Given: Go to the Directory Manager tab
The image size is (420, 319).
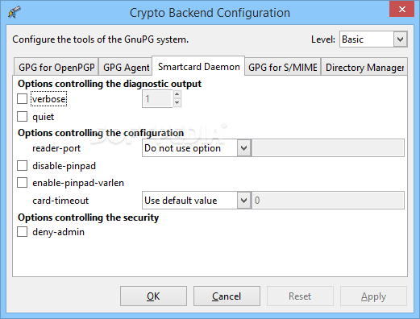Looking at the screenshot, I should 364,67.
